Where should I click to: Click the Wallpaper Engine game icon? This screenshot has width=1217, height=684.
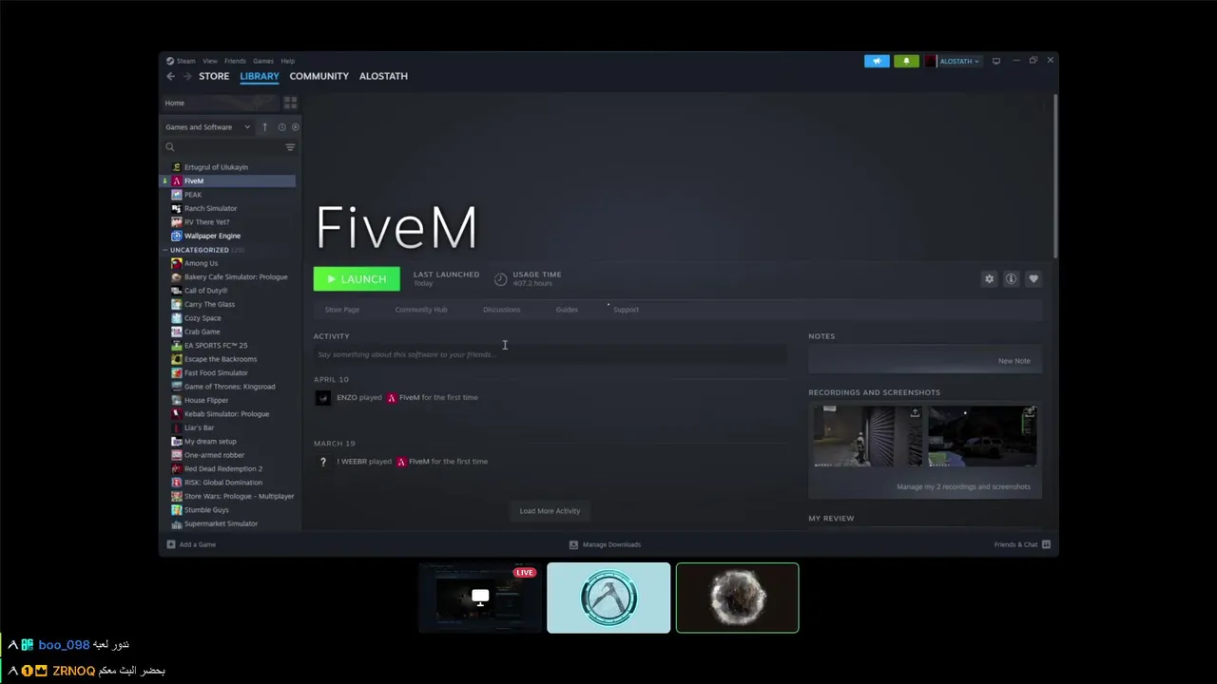coord(176,236)
